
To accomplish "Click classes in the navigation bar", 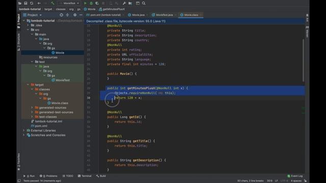I will [61, 9].
